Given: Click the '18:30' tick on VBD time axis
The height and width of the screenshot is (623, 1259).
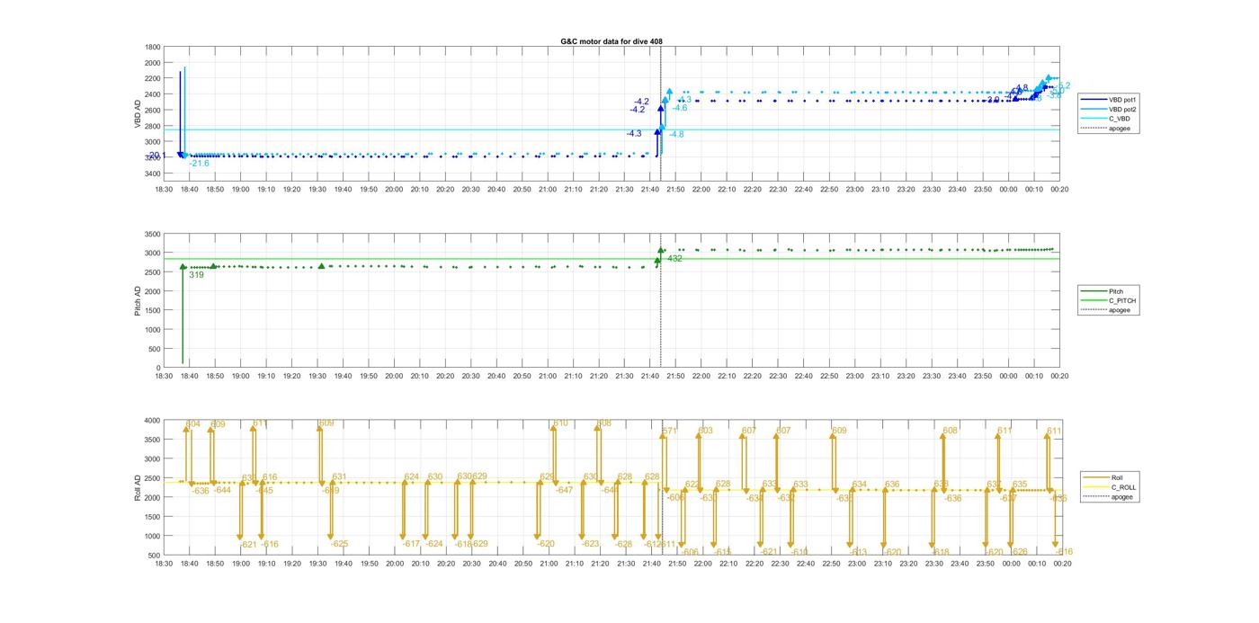Looking at the screenshot, I should pos(164,189).
